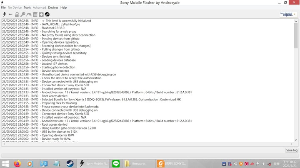The height and width of the screenshot is (168, 300).
Task: Click horizontal scrollbar left arrow
Action: point(4,144)
